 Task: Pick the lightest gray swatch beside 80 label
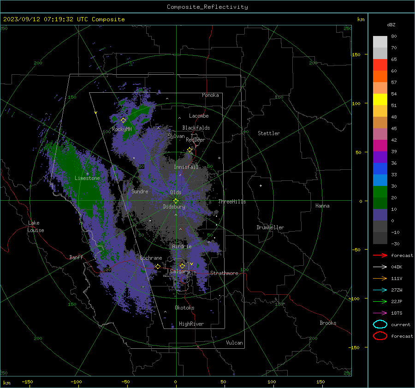tap(380, 42)
